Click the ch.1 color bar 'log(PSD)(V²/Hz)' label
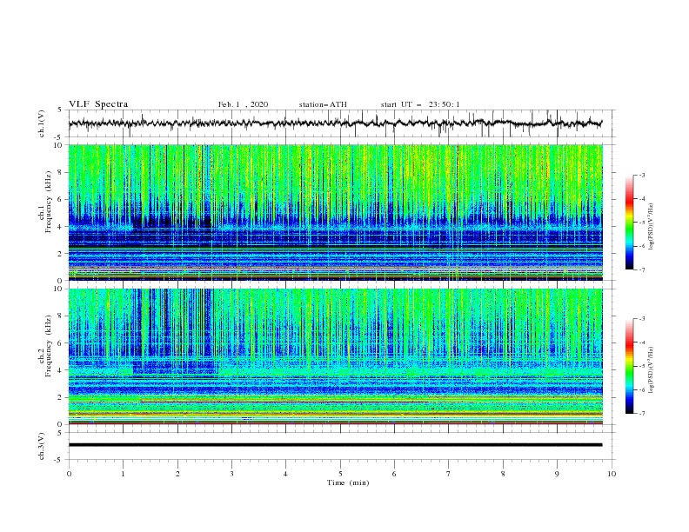Screen dimensions: 689x532 click(651, 227)
